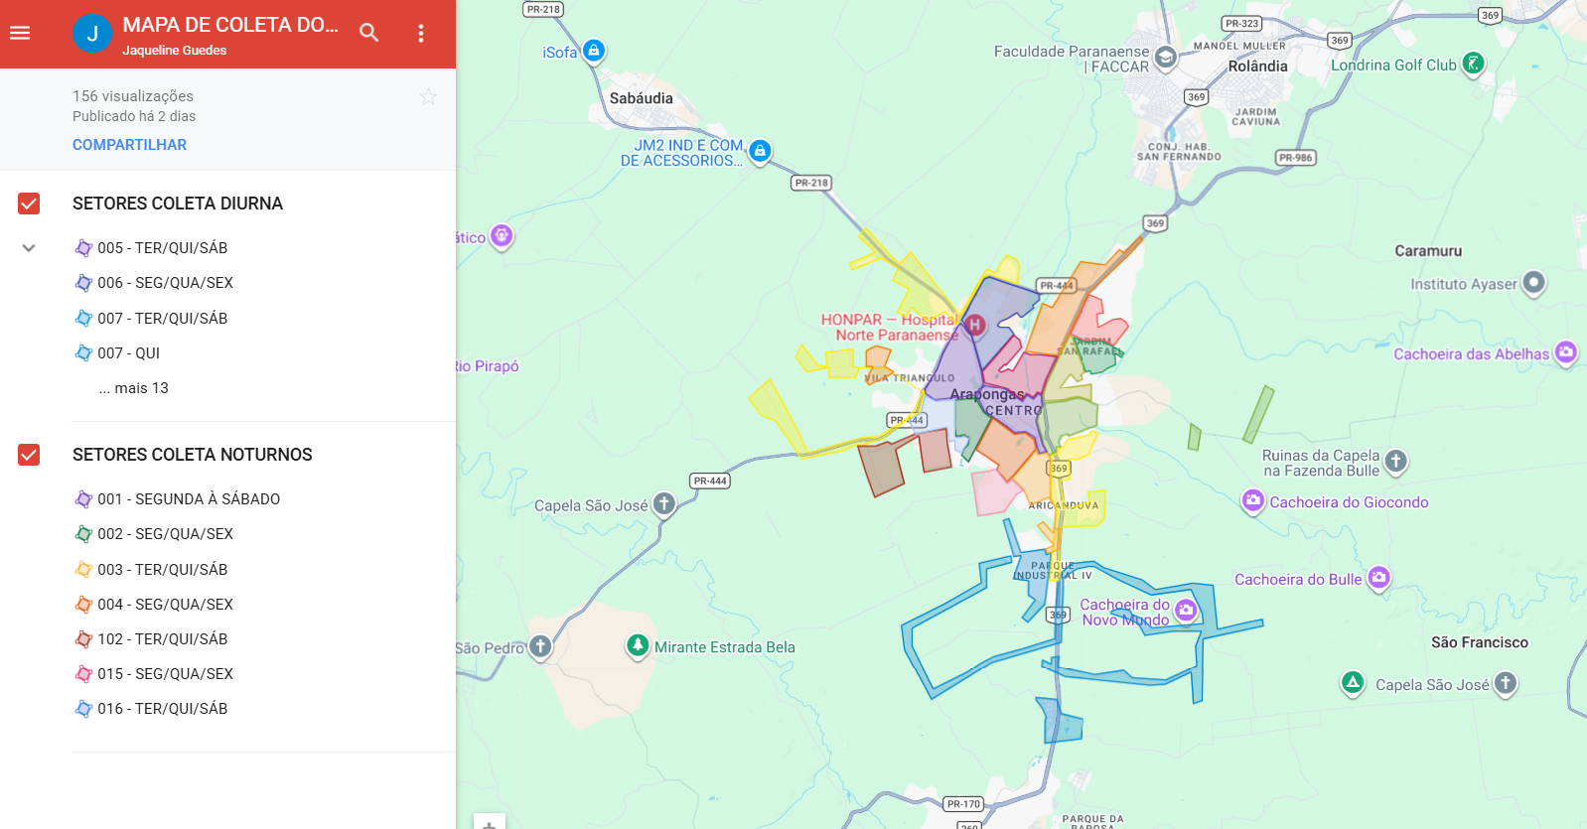Click the search magnifier icon
The height and width of the screenshot is (829, 1587).
coord(369,33)
